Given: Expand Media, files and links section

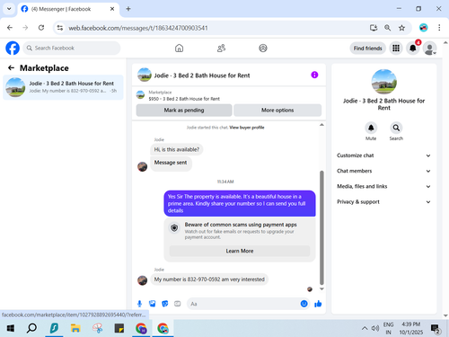Looking at the screenshot, I should pyautogui.click(x=384, y=186).
